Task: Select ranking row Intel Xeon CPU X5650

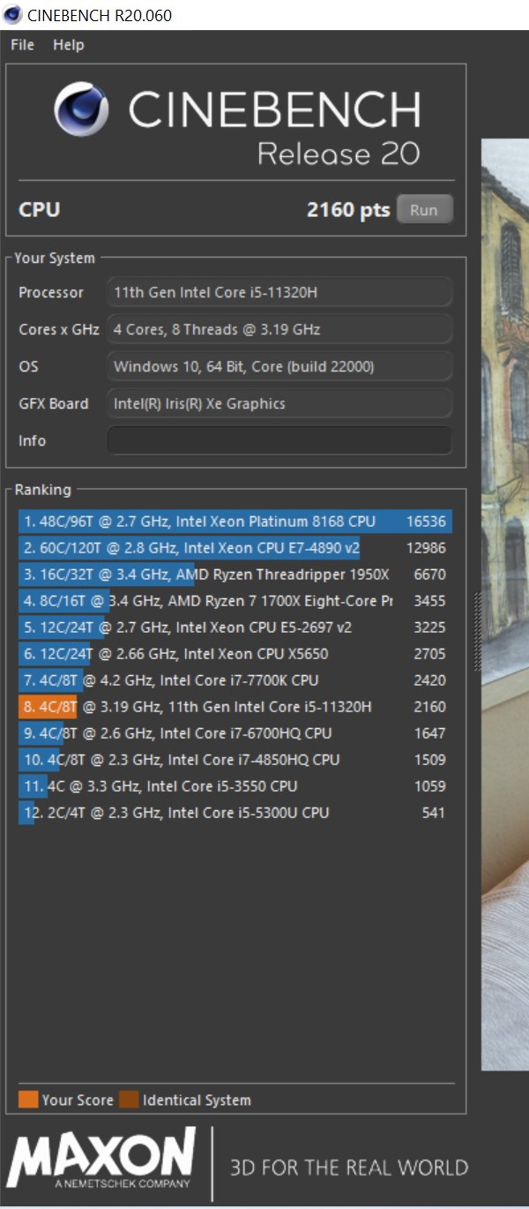Action: tap(235, 654)
